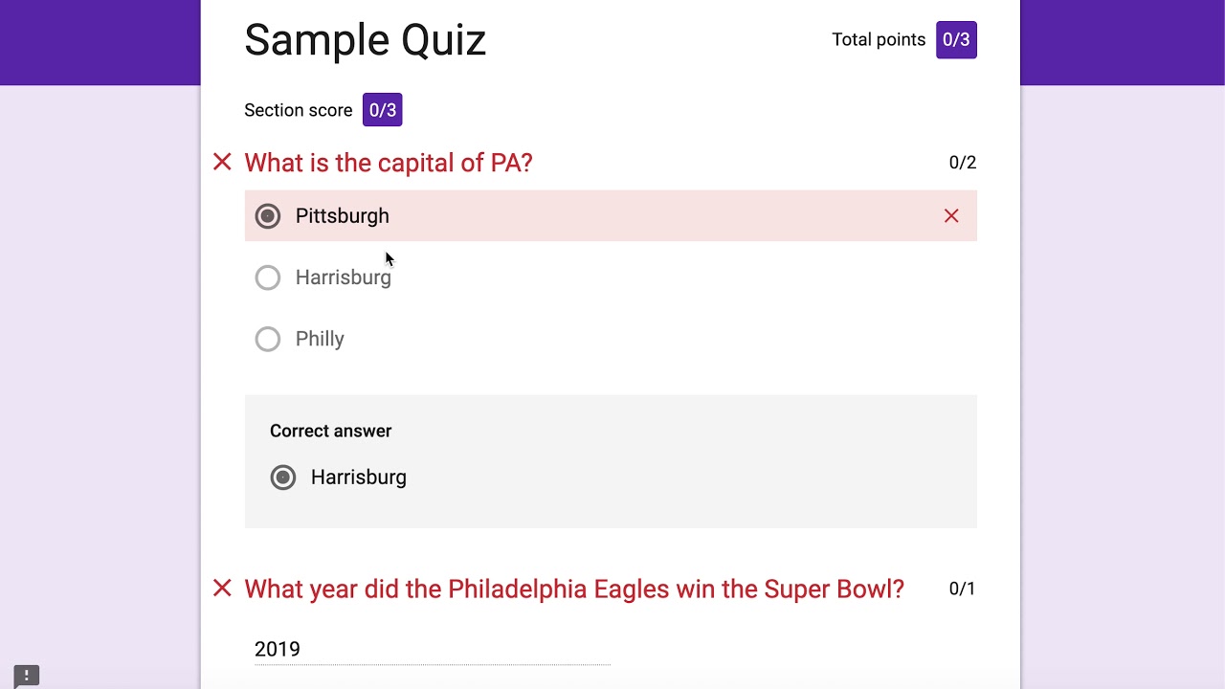Click the Philly option label text
The image size is (1225, 689).
point(320,339)
